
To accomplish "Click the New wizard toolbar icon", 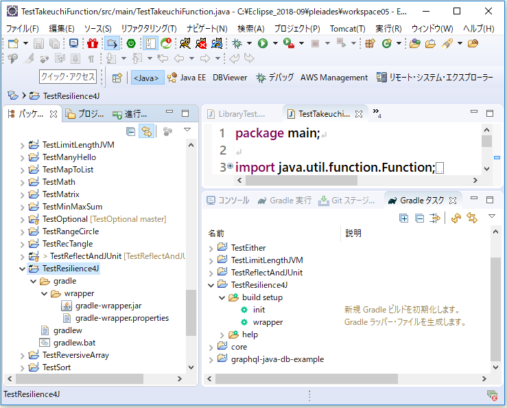I will (x=13, y=43).
